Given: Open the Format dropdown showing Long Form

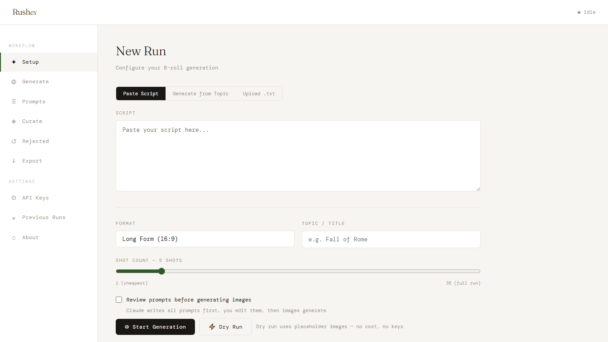Looking at the screenshot, I should [205, 239].
